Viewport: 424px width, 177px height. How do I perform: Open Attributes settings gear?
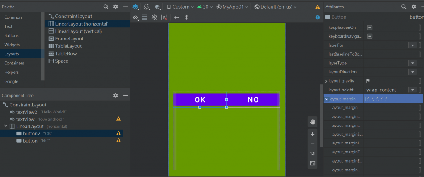tap(414, 7)
